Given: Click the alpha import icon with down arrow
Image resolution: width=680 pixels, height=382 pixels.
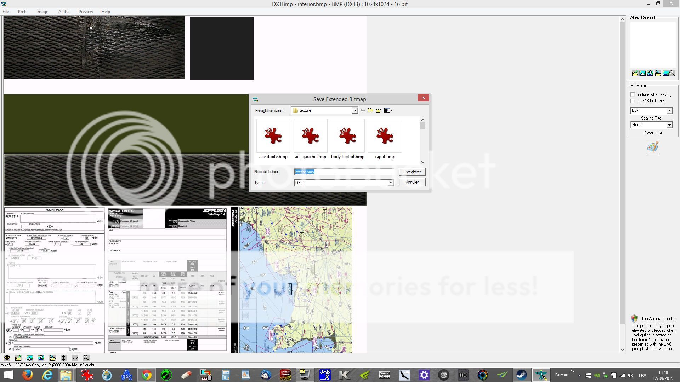Looking at the screenshot, I should [642, 73].
